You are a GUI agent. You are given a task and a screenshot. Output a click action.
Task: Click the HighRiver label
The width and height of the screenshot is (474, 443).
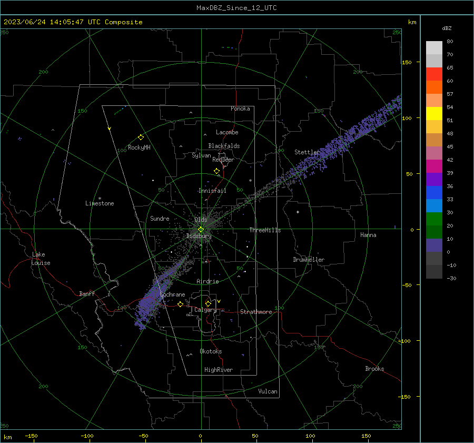tap(219, 370)
